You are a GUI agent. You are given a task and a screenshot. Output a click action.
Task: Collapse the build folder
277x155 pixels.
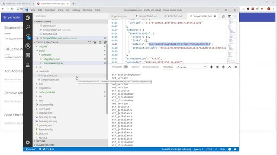[x=42, y=51]
